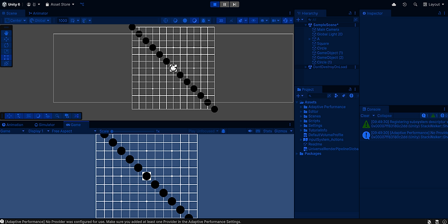The image size is (448, 224).
Task: Click the last shuffle icon in Scene bottom overlay
Action: [x=76, y=116]
